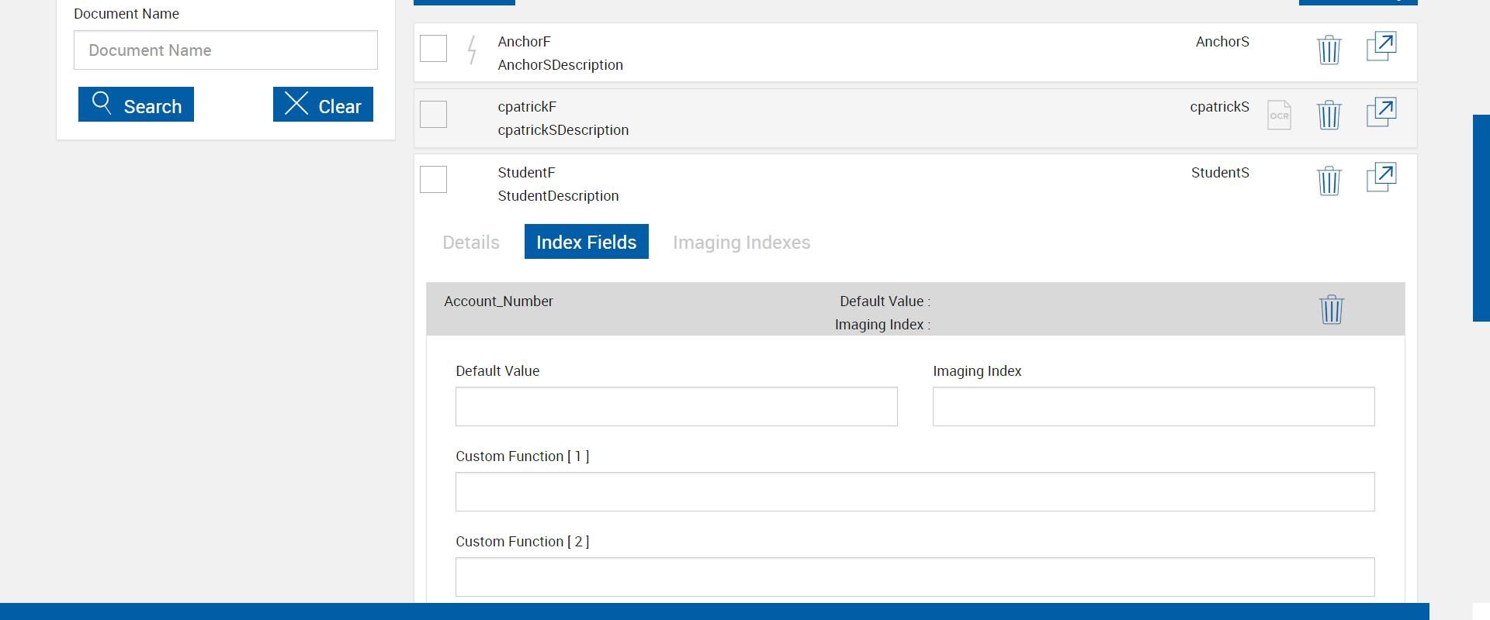The height and width of the screenshot is (620, 1490).
Task: Click the AnchorS short name
Action: click(x=1222, y=42)
